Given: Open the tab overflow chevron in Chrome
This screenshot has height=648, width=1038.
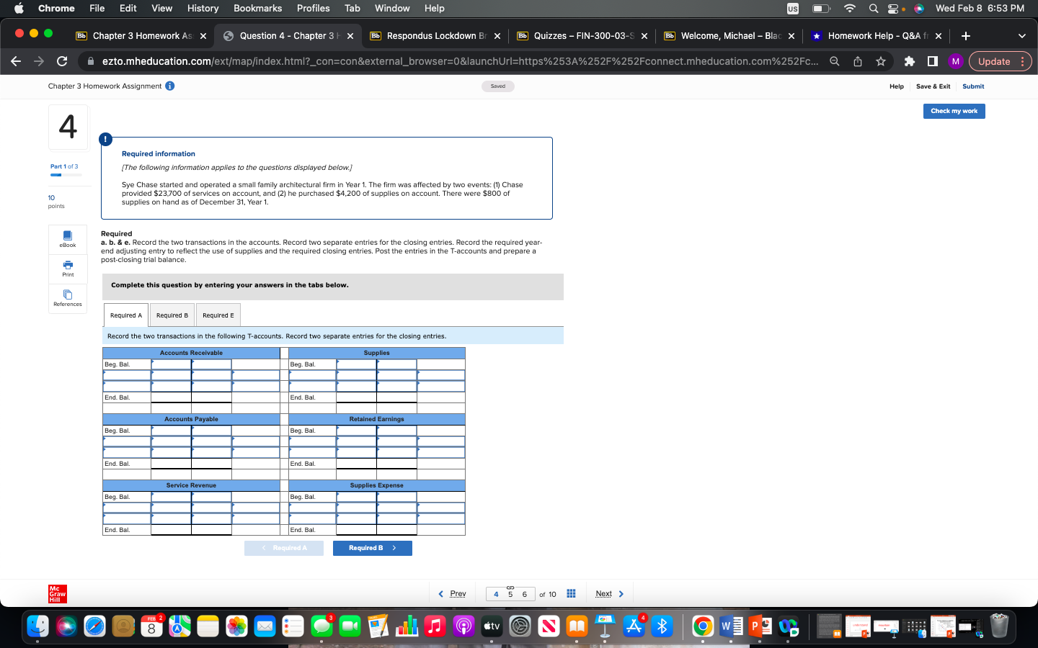Looking at the screenshot, I should pyautogui.click(x=1022, y=35).
